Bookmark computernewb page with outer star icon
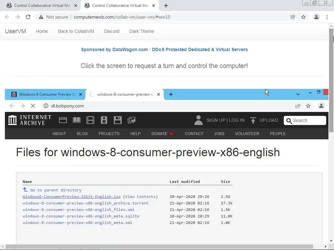This screenshot has height=250, width=334. coord(303,17)
